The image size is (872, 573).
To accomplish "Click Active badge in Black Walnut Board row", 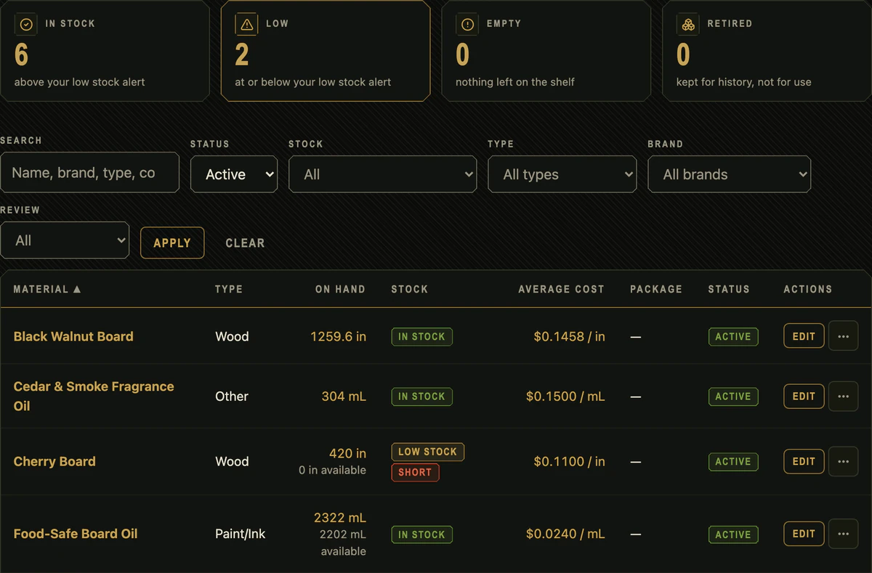I will click(x=733, y=336).
